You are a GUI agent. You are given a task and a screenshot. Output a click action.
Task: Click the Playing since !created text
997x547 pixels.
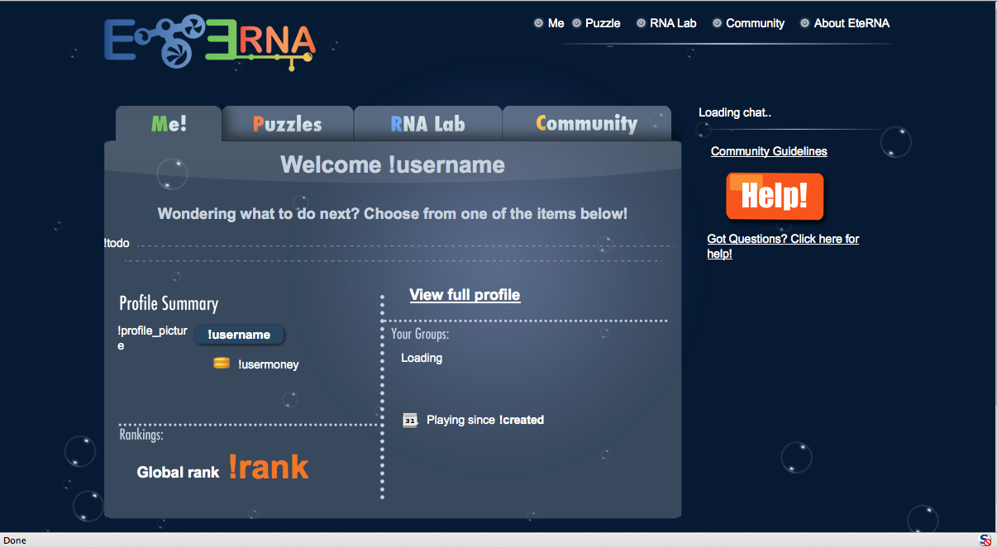[485, 420]
